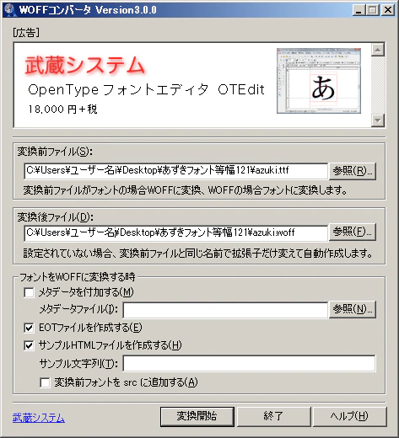
Task: Close the WOFF Converter window
Action: pos(388,10)
